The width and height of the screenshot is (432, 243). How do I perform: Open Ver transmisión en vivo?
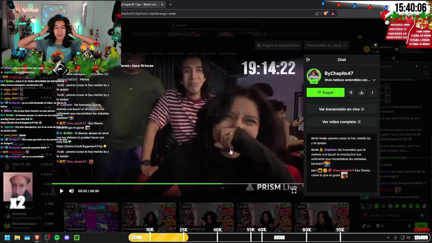tap(342, 109)
